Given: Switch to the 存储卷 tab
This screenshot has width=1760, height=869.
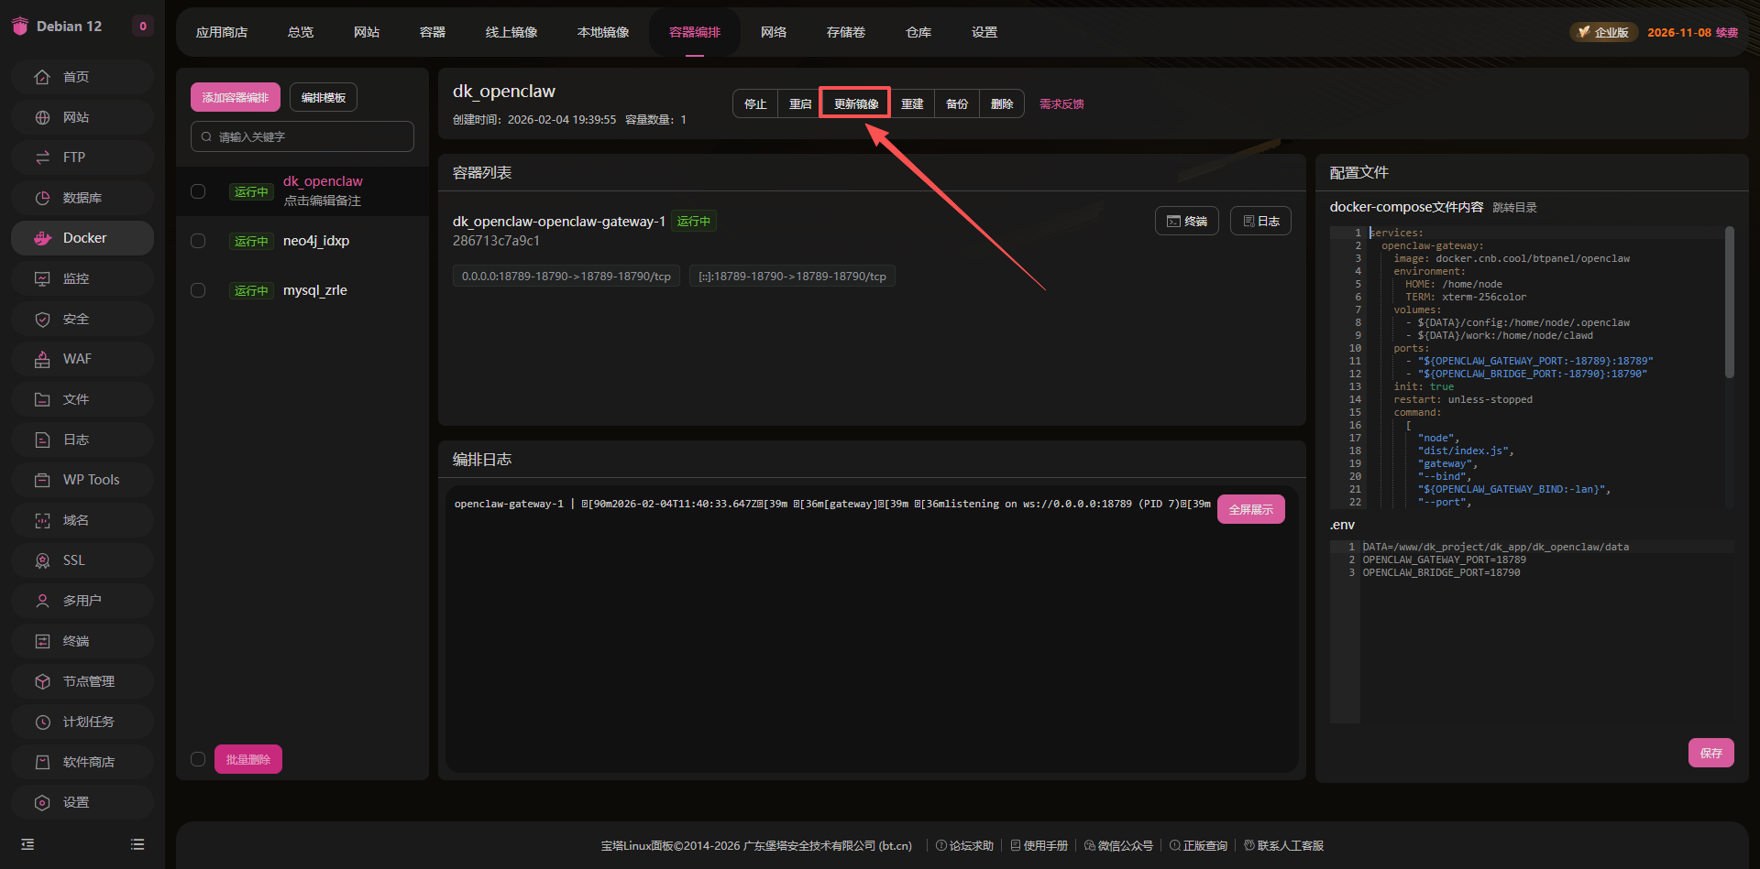Looking at the screenshot, I should tap(845, 31).
